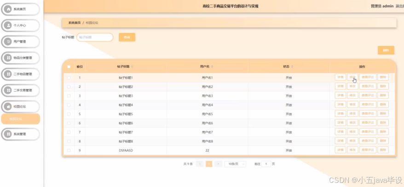
Task: Click 修改 for row 帖子标题1
Action: [352, 77]
